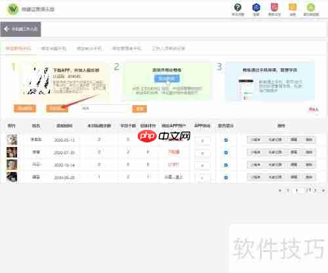Click the third action button in the third row

[x=294, y=165]
